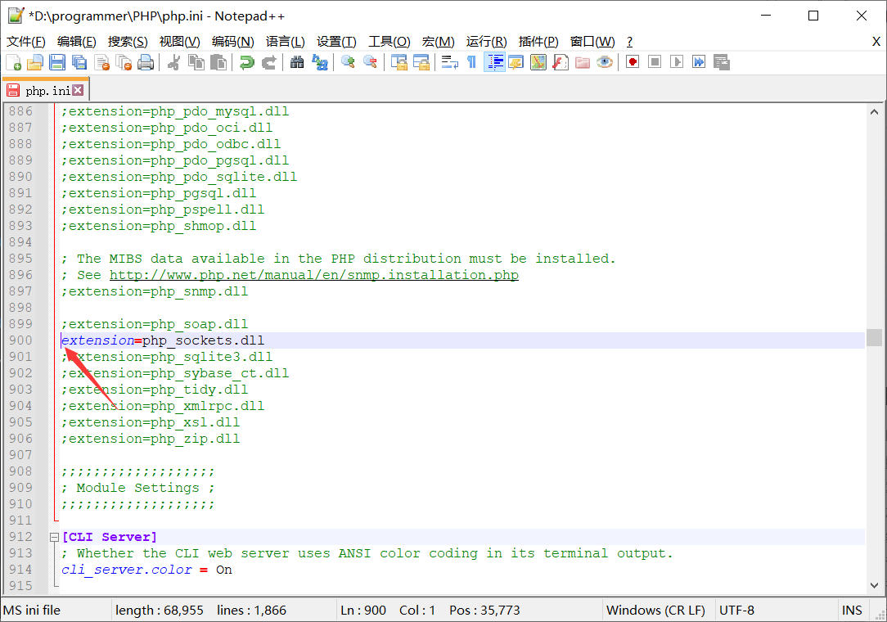This screenshot has width=887, height=622.
Task: Open the 编码(N) menu
Action: click(232, 41)
